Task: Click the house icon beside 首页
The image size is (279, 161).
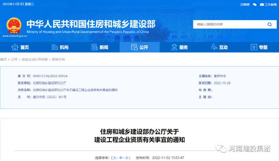Action: pos(15,47)
